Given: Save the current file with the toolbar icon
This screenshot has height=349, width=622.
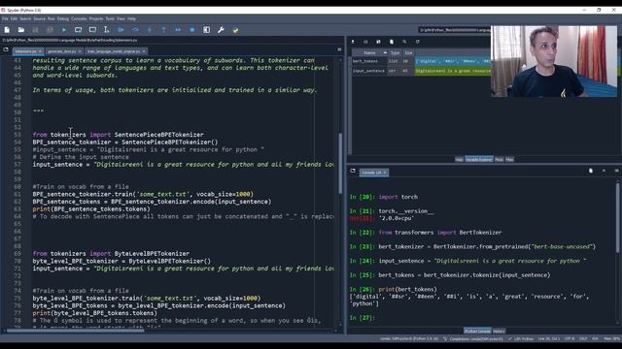Looking at the screenshot, I should [35, 30].
